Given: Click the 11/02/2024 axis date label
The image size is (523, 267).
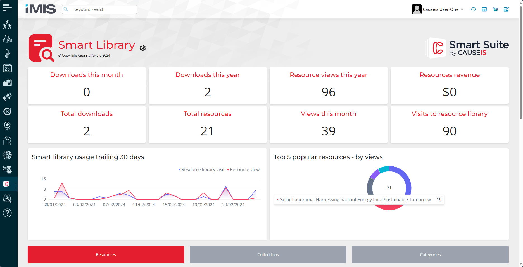Looking at the screenshot, I should pos(144,205).
